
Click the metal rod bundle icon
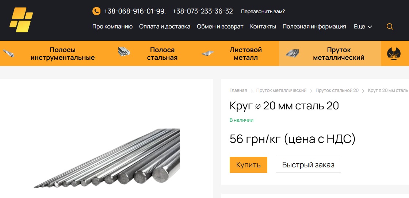pyautogui.click(x=292, y=53)
